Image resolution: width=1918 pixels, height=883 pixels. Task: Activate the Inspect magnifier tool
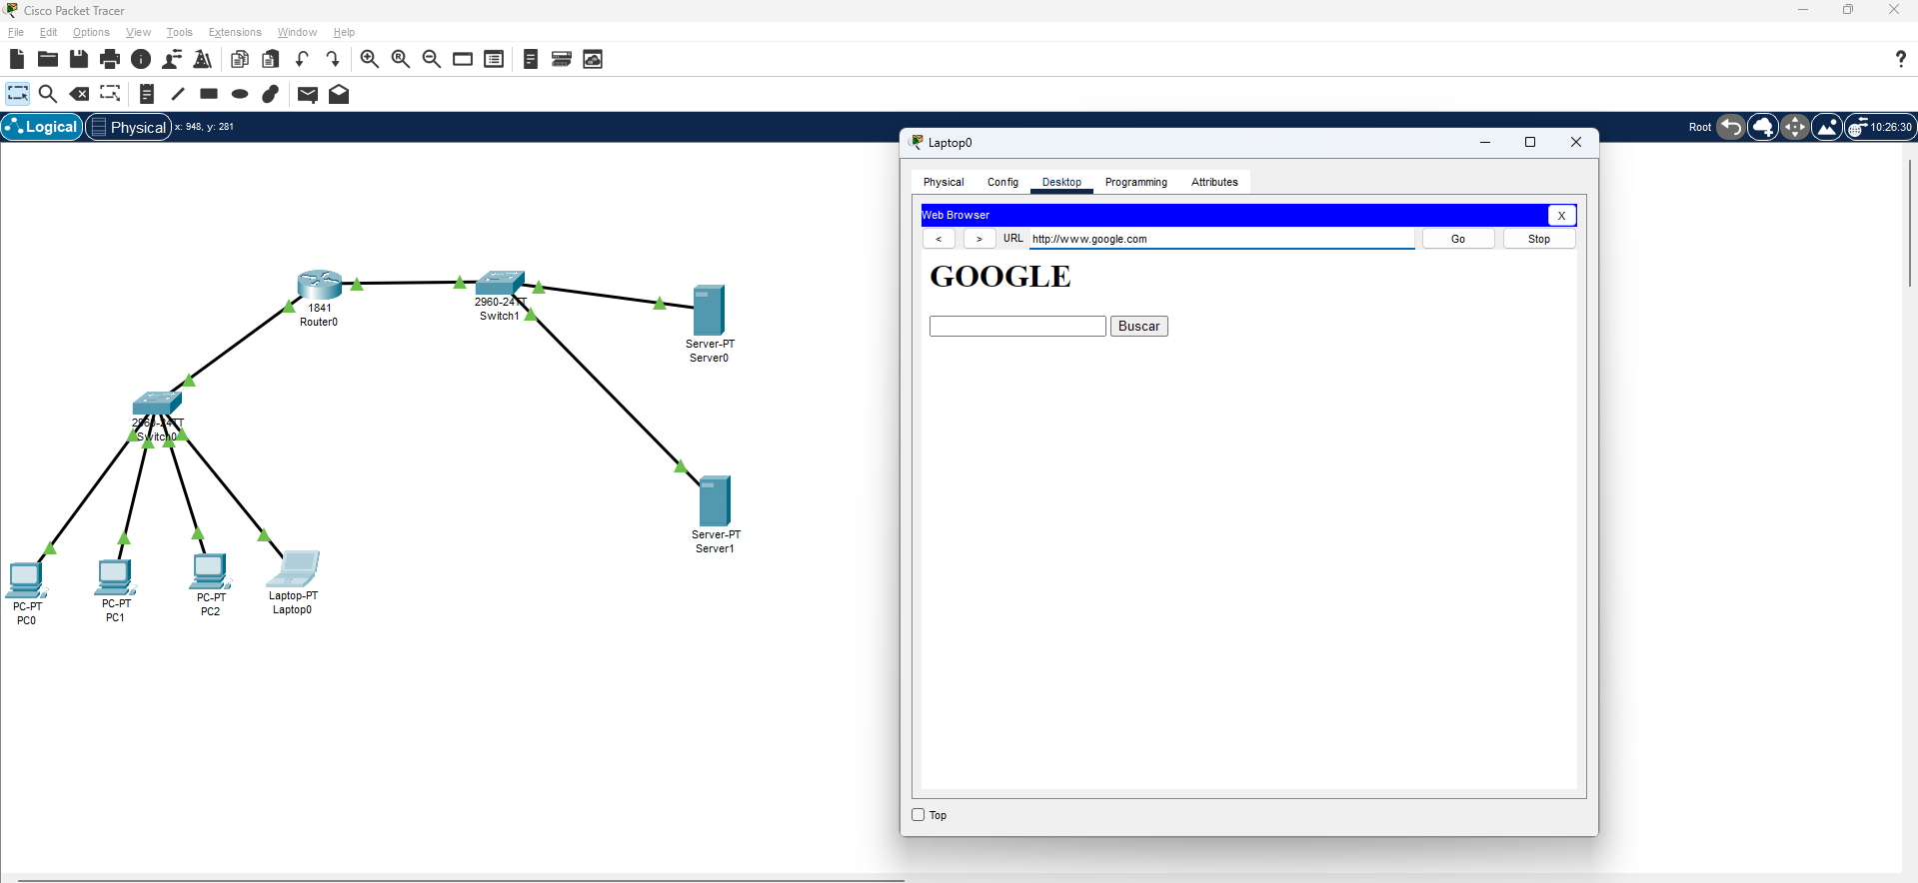48,94
